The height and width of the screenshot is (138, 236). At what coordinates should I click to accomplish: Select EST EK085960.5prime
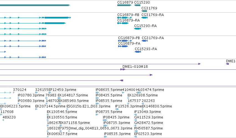point(73,101)
